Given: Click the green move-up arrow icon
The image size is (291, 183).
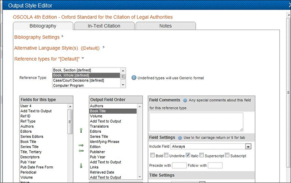Looking at the screenshot, I should 81,130.
